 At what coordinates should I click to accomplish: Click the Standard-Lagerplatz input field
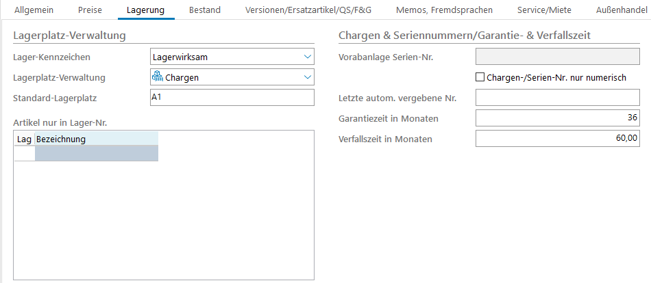232,98
